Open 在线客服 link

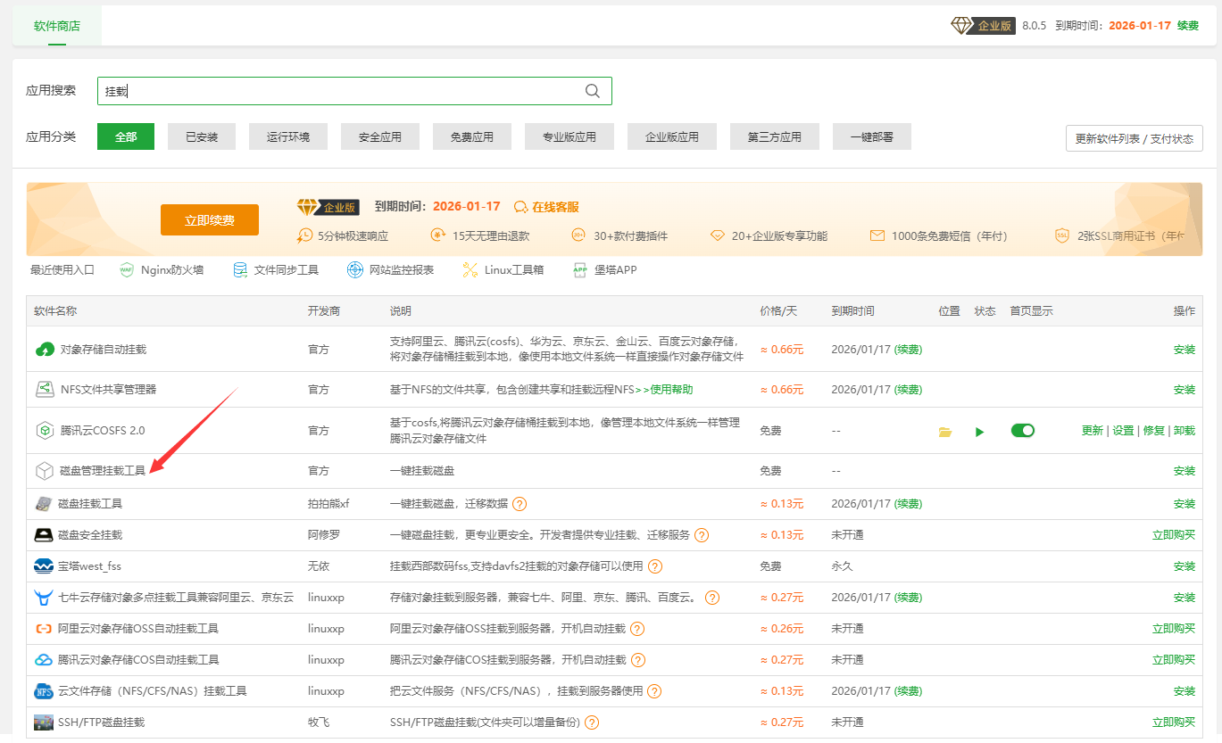point(546,207)
